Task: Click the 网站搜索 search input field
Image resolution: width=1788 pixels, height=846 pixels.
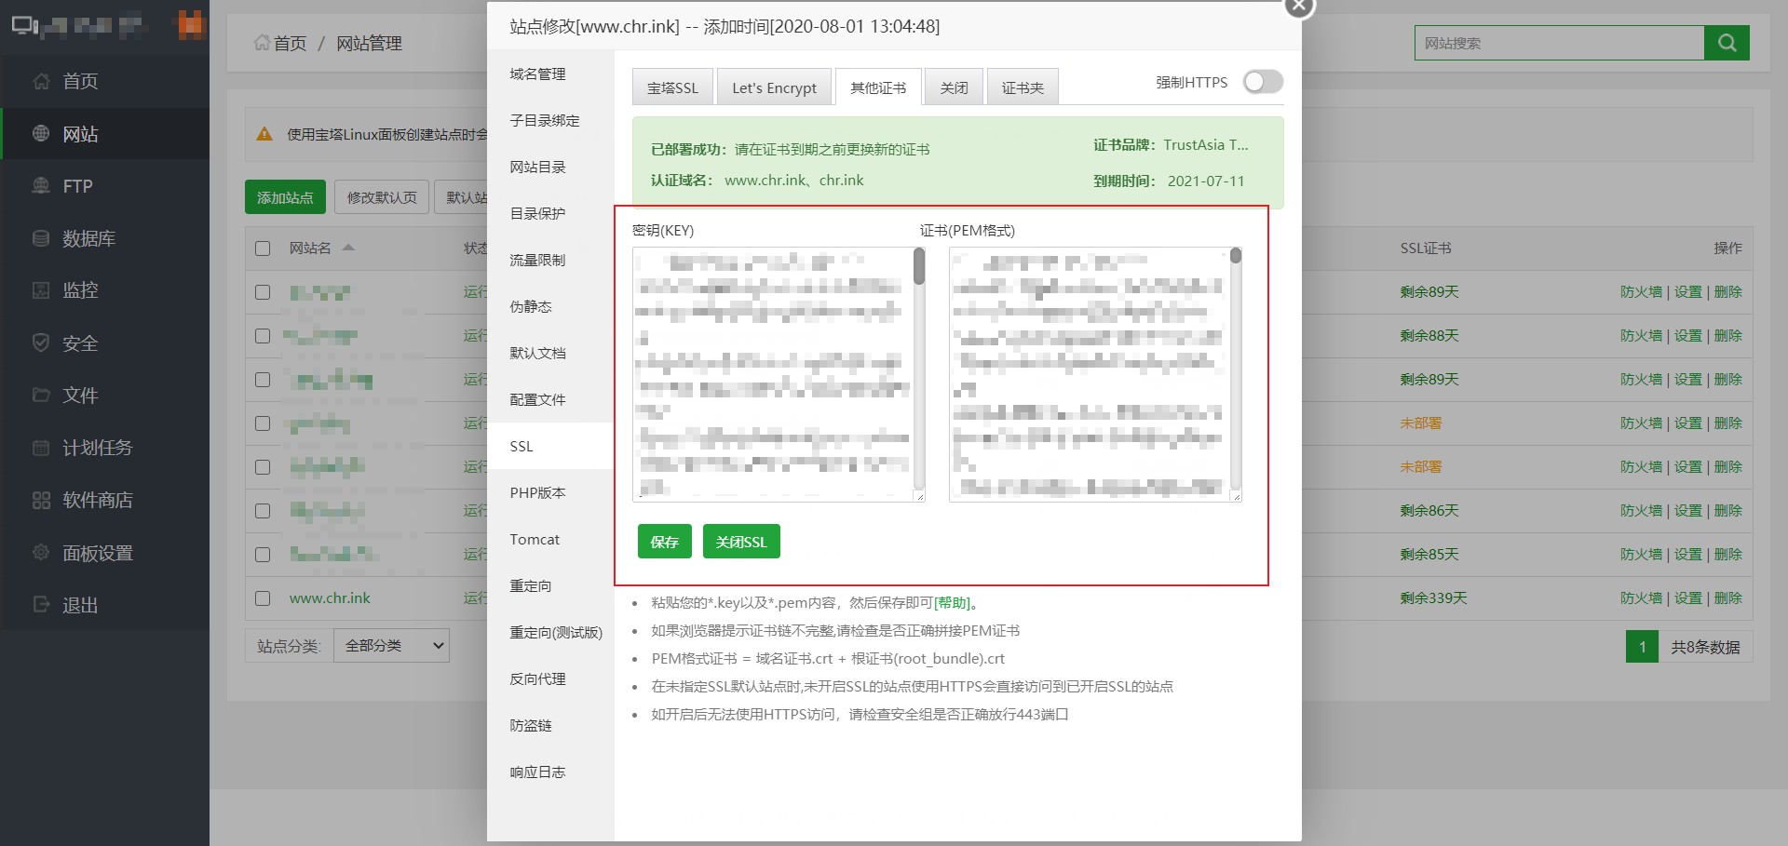Action: click(1559, 43)
